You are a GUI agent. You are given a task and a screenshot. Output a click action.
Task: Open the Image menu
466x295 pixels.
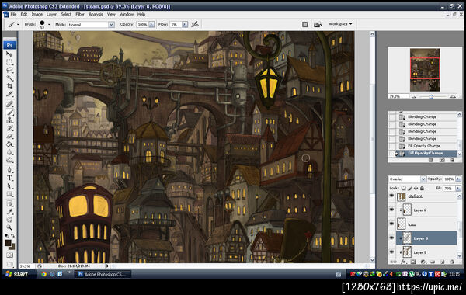[x=37, y=14]
